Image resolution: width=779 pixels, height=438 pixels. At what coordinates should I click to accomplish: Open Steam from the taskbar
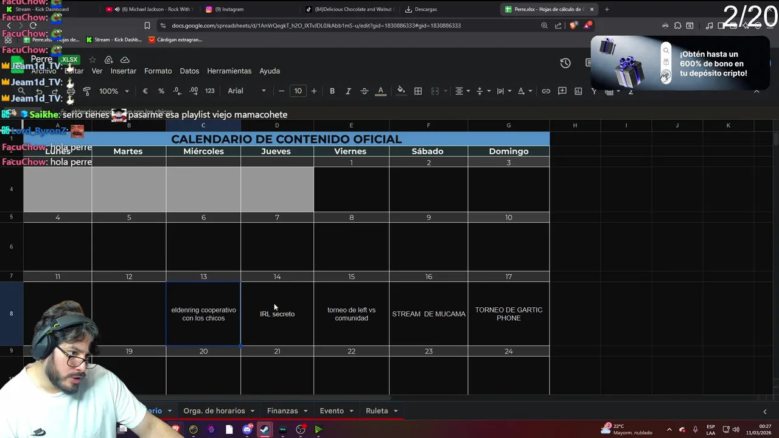click(265, 429)
